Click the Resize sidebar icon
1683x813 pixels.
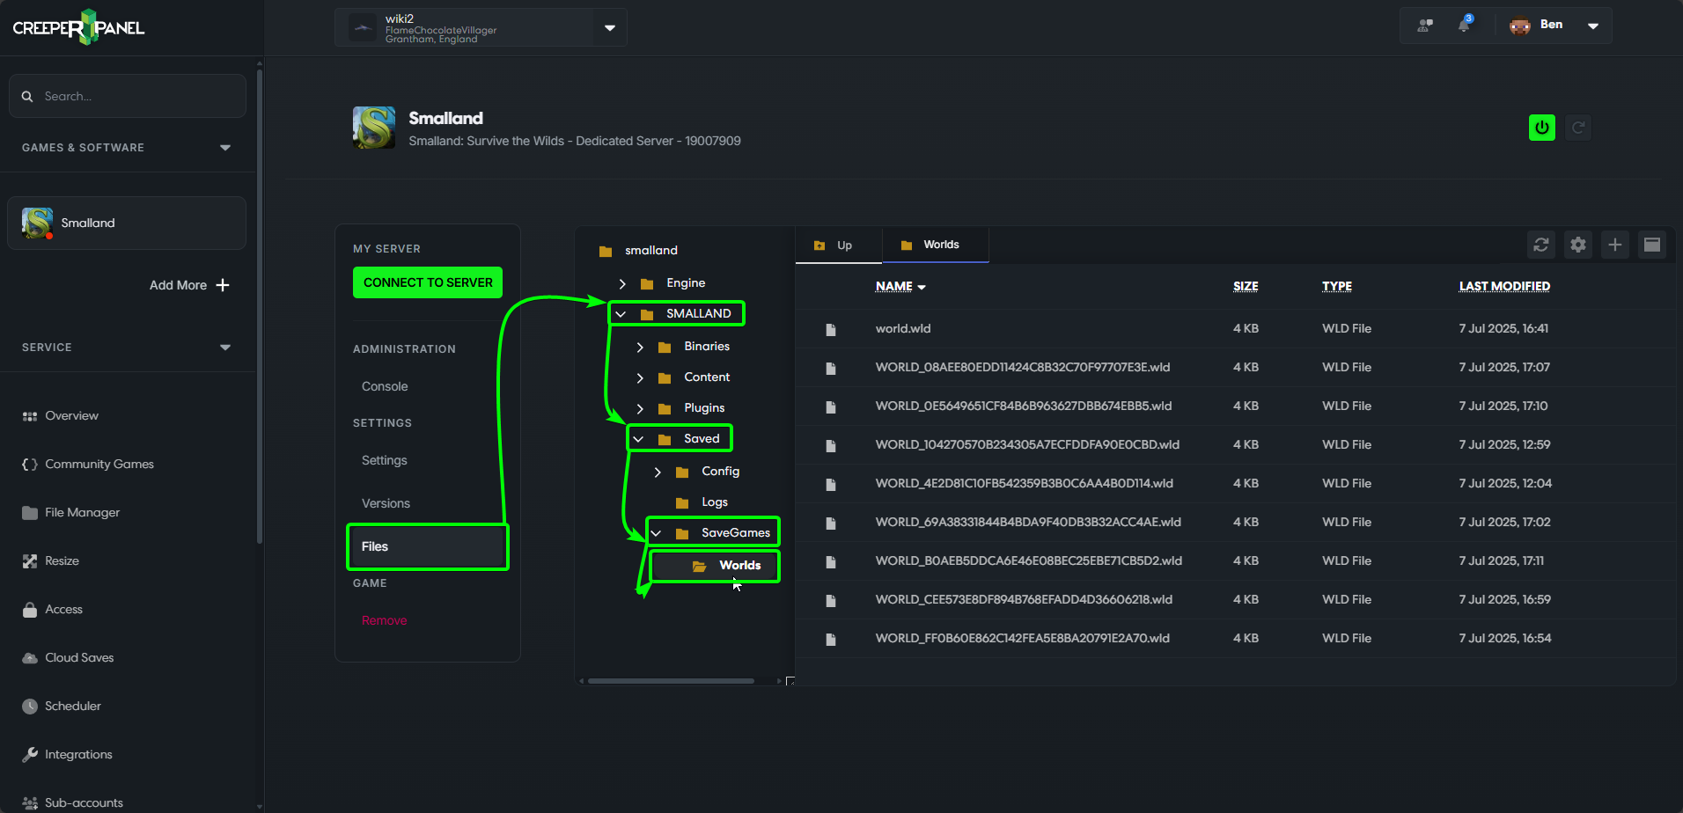[x=30, y=561]
